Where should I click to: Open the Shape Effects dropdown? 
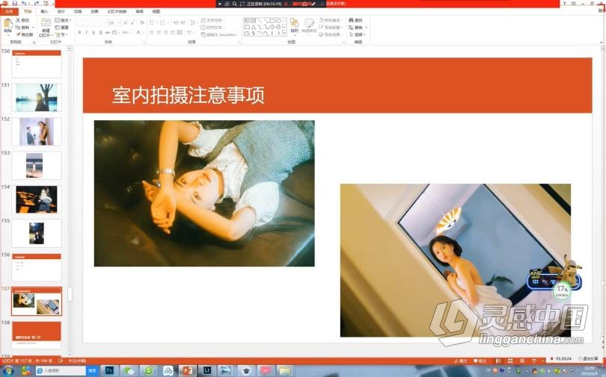point(331,34)
